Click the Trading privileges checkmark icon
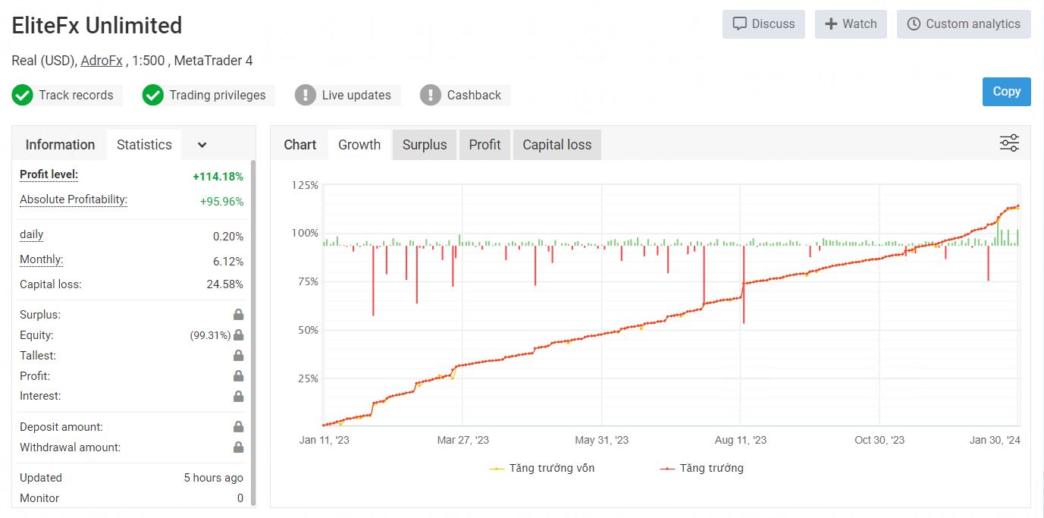The image size is (1044, 518). (x=153, y=95)
